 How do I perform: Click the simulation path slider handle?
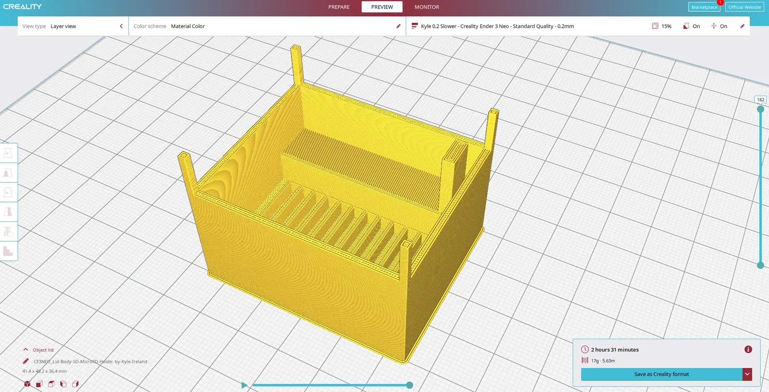pyautogui.click(x=409, y=385)
